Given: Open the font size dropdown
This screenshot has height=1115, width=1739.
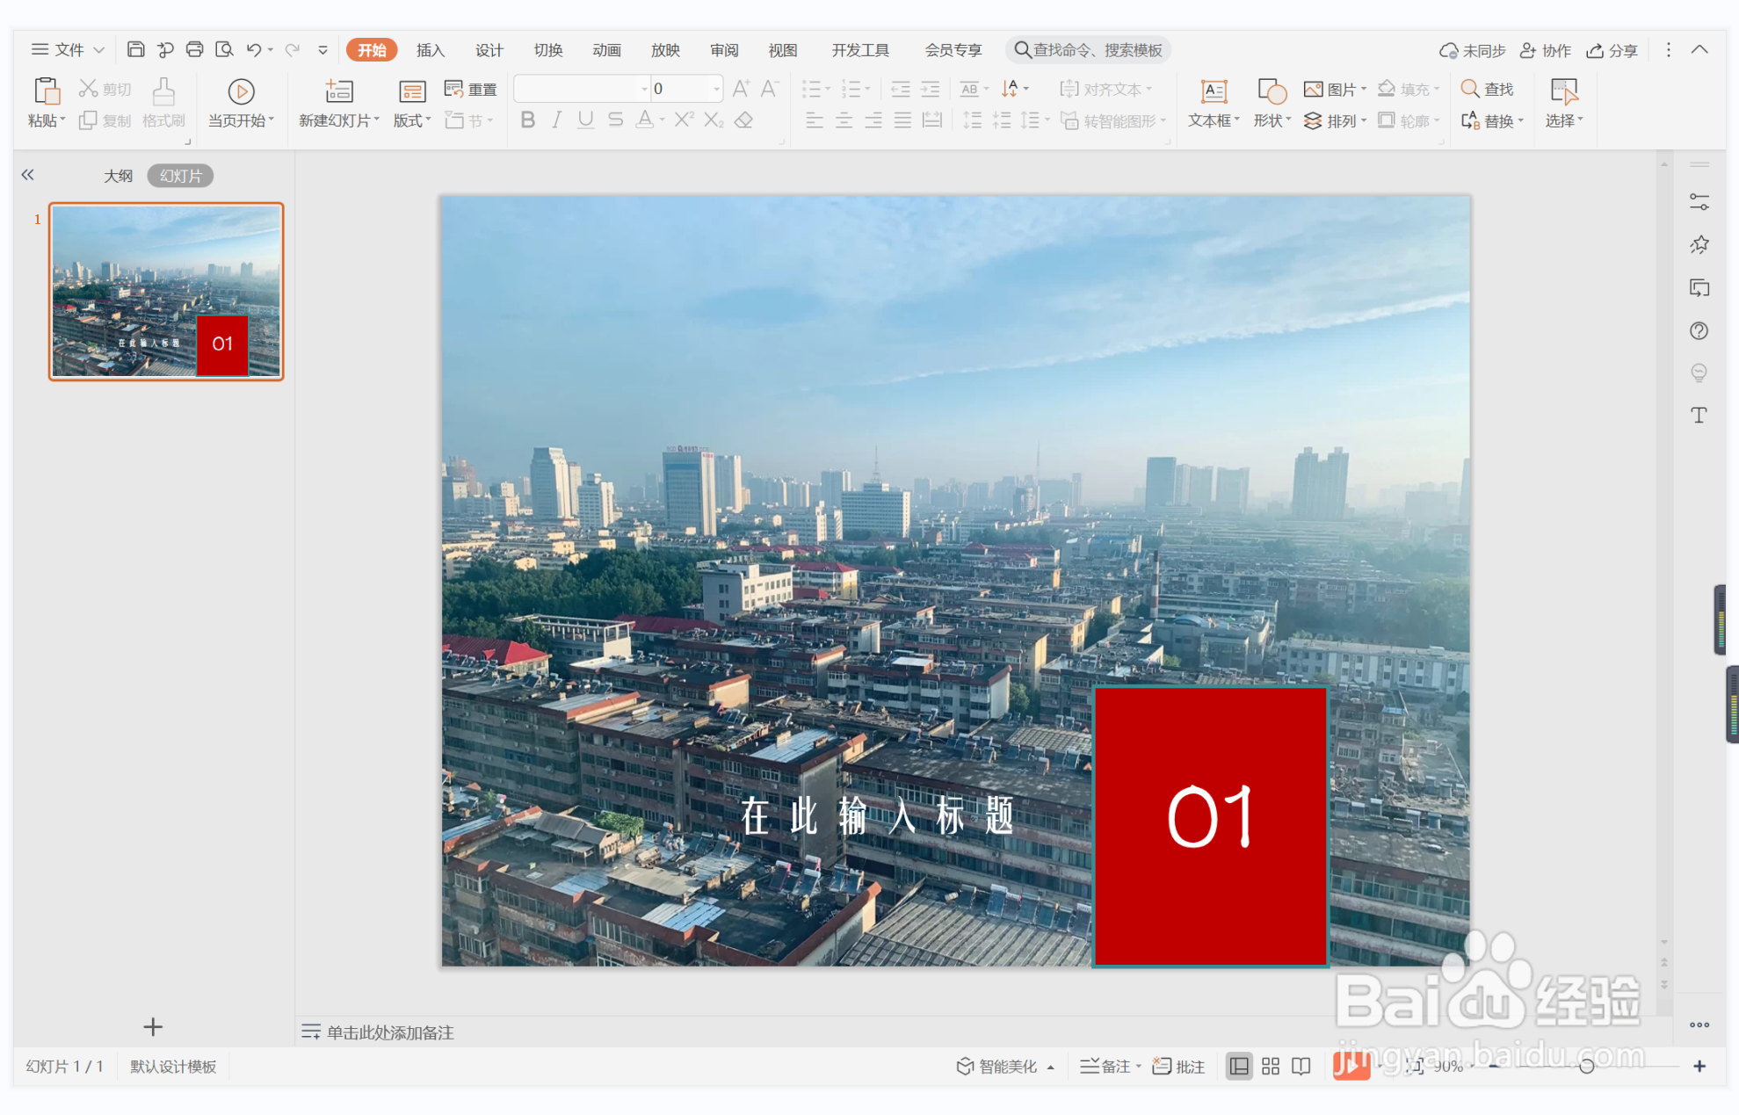Looking at the screenshot, I should 717,89.
